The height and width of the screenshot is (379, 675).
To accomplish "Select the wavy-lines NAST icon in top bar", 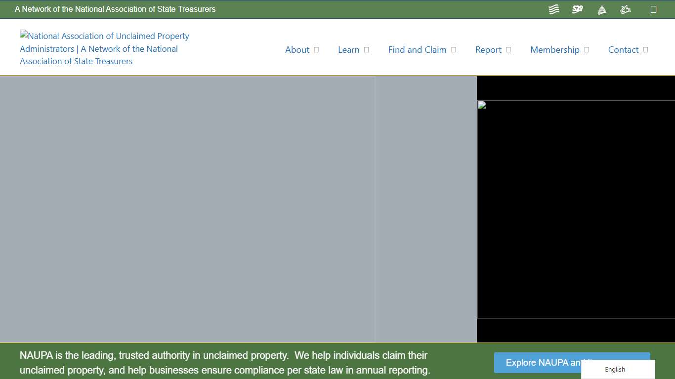I will point(553,9).
